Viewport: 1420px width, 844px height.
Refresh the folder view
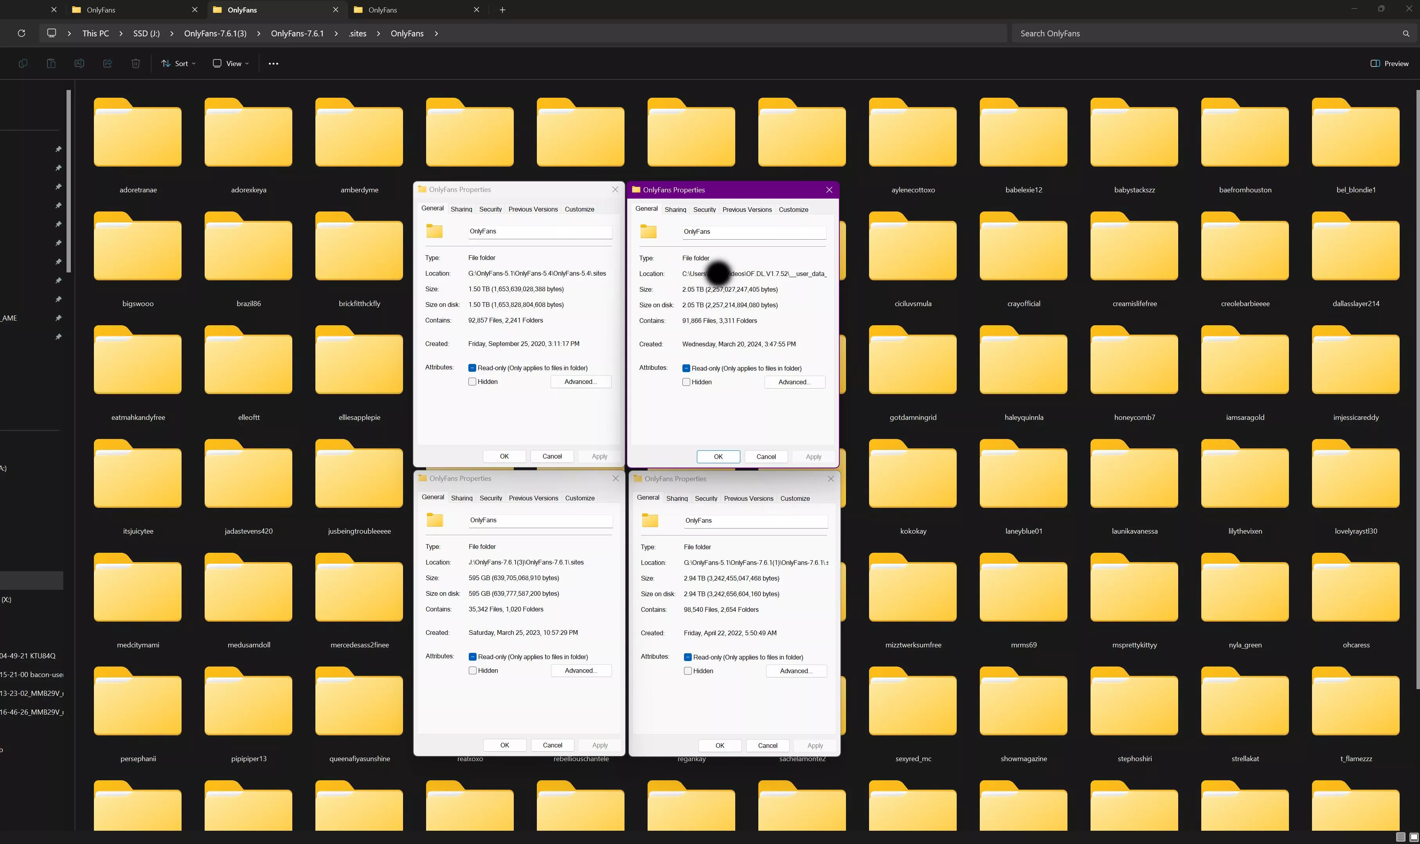21,33
